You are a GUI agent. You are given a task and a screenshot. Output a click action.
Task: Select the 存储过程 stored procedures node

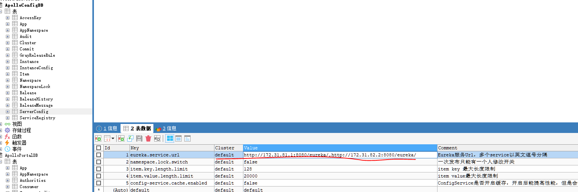[21, 130]
